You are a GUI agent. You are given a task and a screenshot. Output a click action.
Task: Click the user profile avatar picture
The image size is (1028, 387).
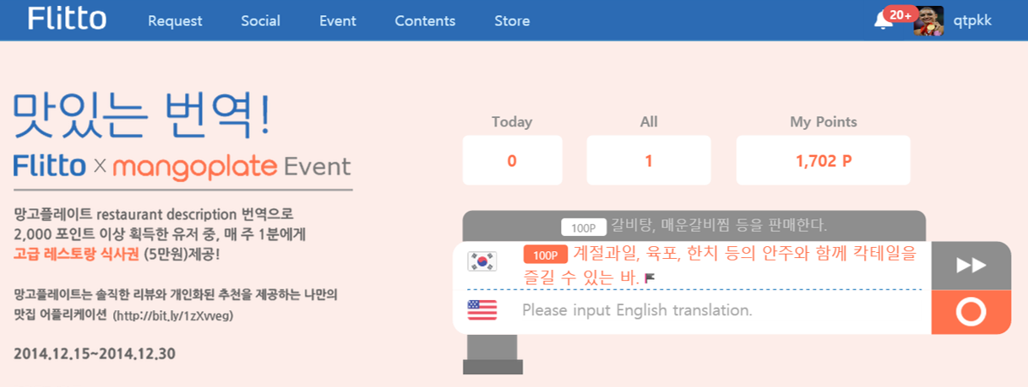point(928,21)
